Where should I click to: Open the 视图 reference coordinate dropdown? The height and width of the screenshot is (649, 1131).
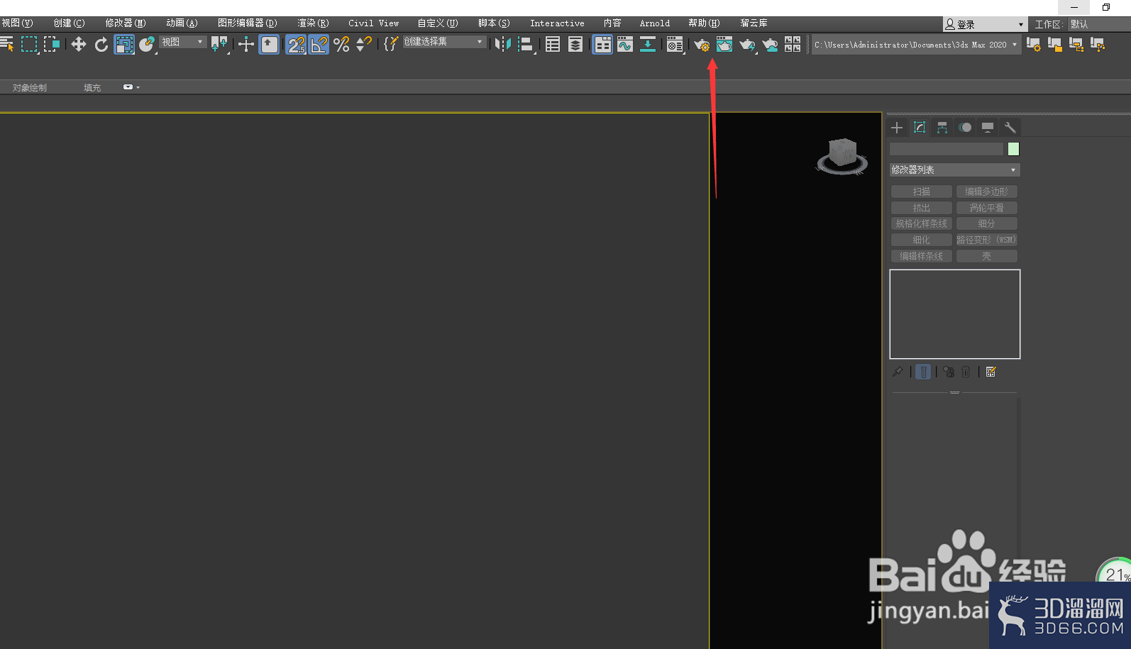(x=182, y=43)
